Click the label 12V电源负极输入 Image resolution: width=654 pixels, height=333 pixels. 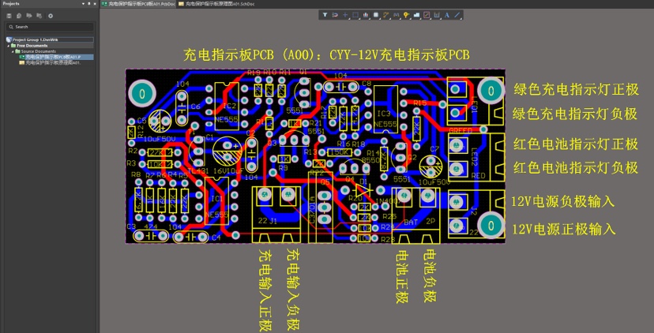[x=563, y=202]
